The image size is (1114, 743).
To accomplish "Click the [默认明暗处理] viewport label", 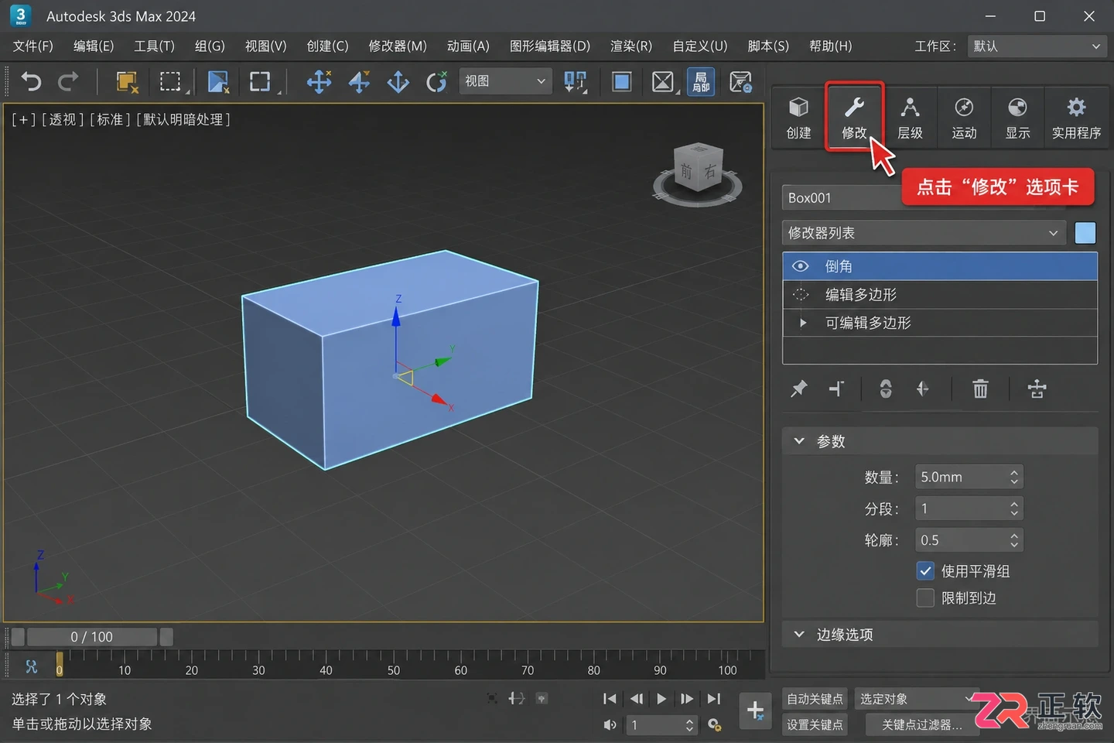I will (x=183, y=120).
